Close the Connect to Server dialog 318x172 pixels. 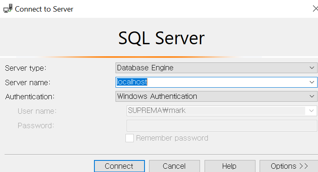316,9
